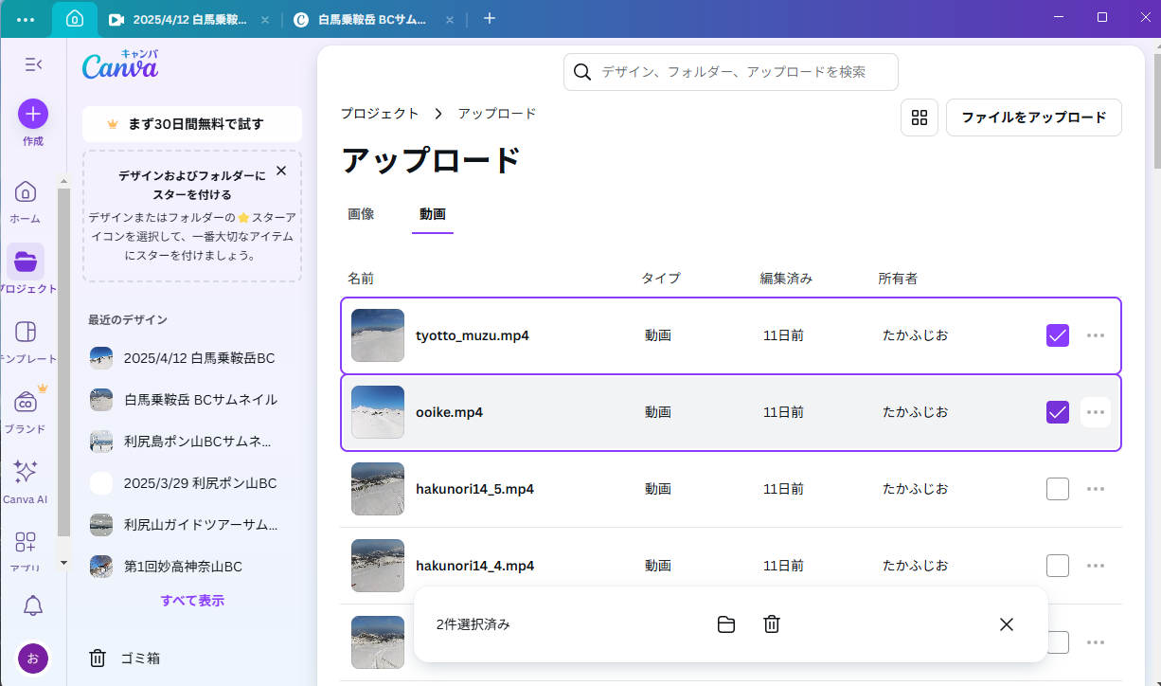Collapse the sidebar menu icon

[x=33, y=64]
